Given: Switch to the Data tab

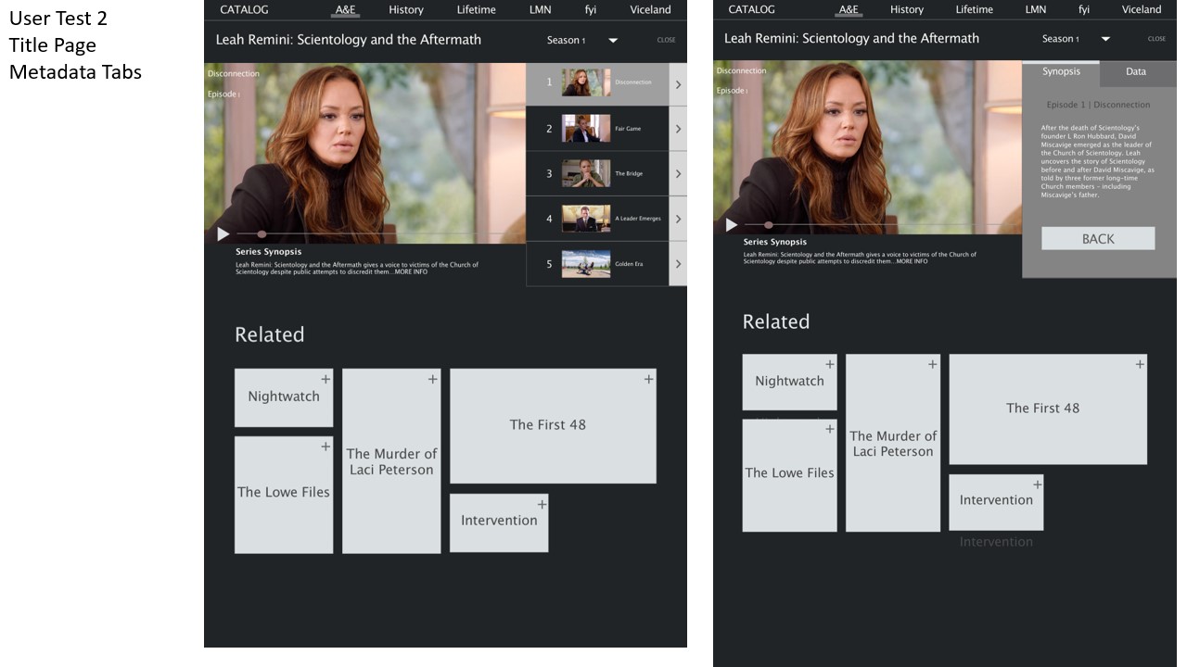Looking at the screenshot, I should point(1135,72).
